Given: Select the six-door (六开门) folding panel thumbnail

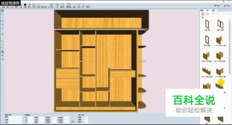Looking at the screenshot, I should 207,71.
